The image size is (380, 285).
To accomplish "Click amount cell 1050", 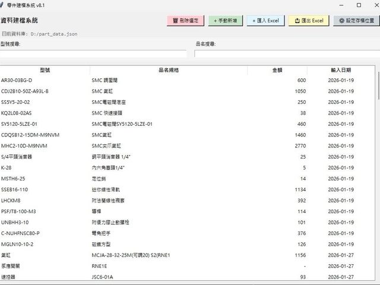I will [x=300, y=91].
